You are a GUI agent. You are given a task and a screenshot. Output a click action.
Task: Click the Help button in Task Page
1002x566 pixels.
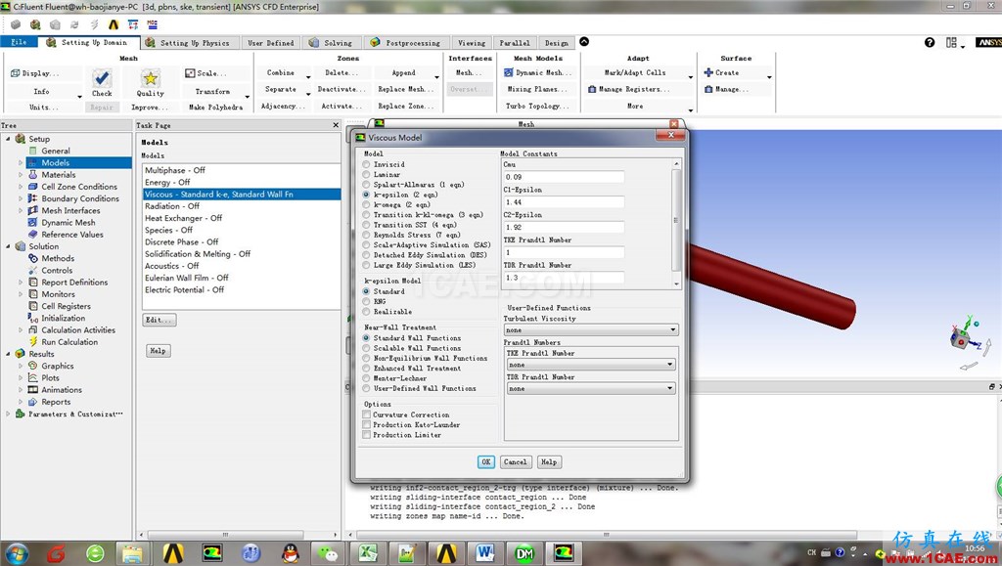pos(158,351)
